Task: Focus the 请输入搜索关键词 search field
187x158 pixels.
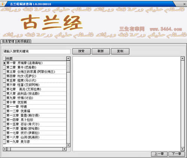Action: coord(37,51)
